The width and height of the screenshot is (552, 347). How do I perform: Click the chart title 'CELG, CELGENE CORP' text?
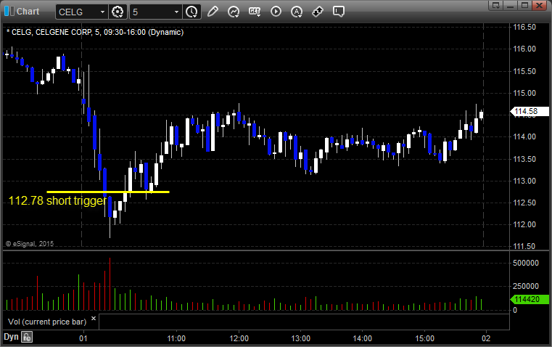(52, 32)
